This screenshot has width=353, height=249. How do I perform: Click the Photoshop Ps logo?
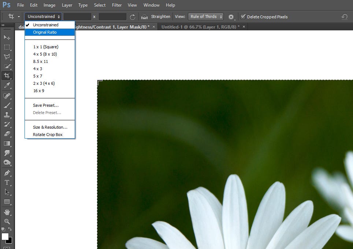tap(6, 5)
